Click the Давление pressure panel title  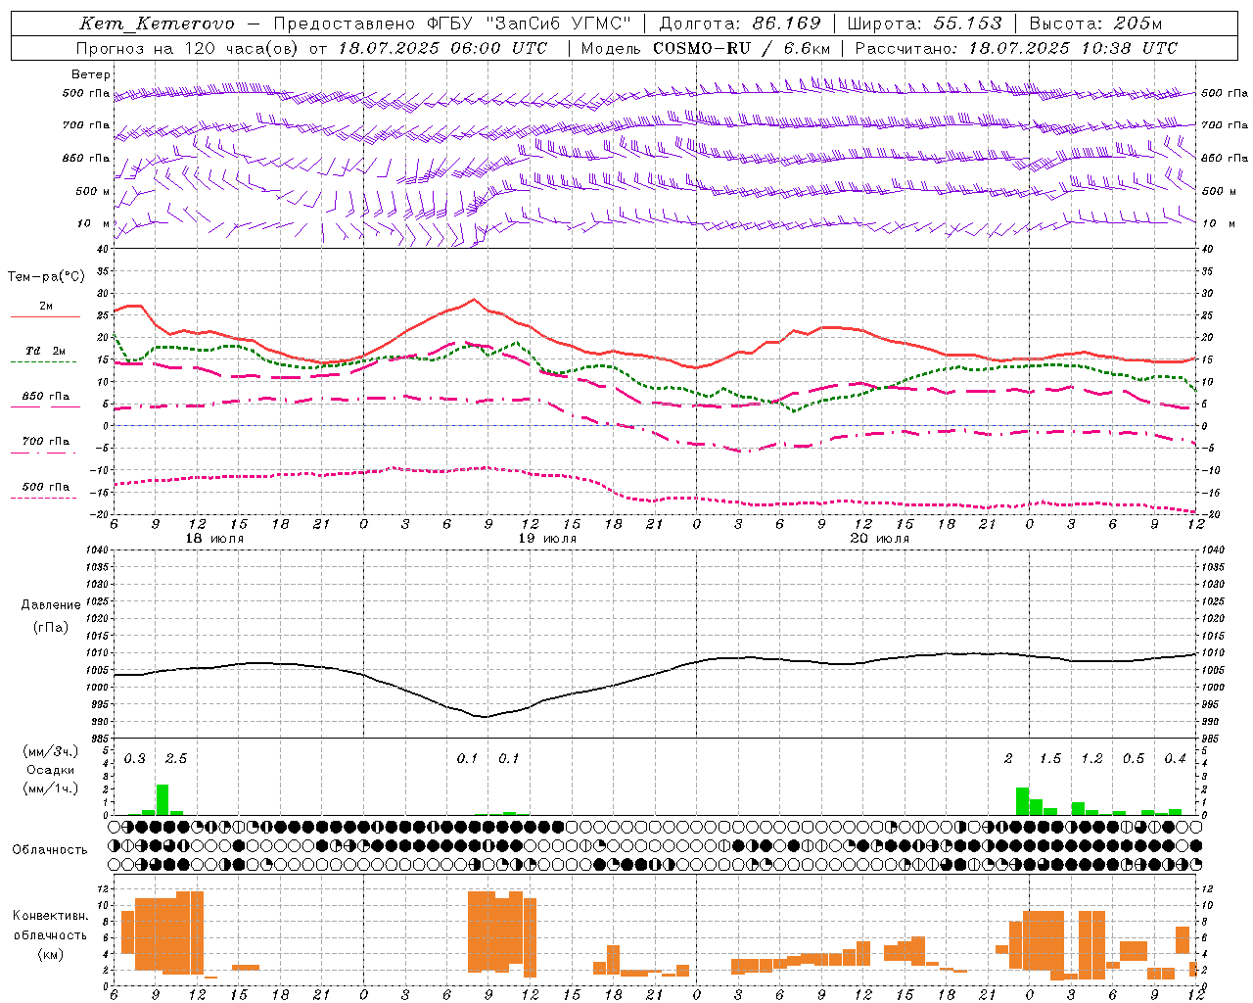click(x=51, y=605)
